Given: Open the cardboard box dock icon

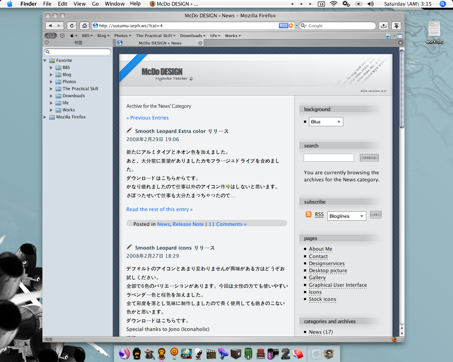Looking at the screenshot, I should coord(329,354).
